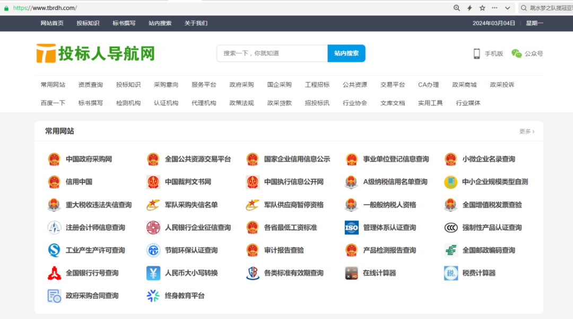Click the 终身教育平台 icon

coord(153,296)
